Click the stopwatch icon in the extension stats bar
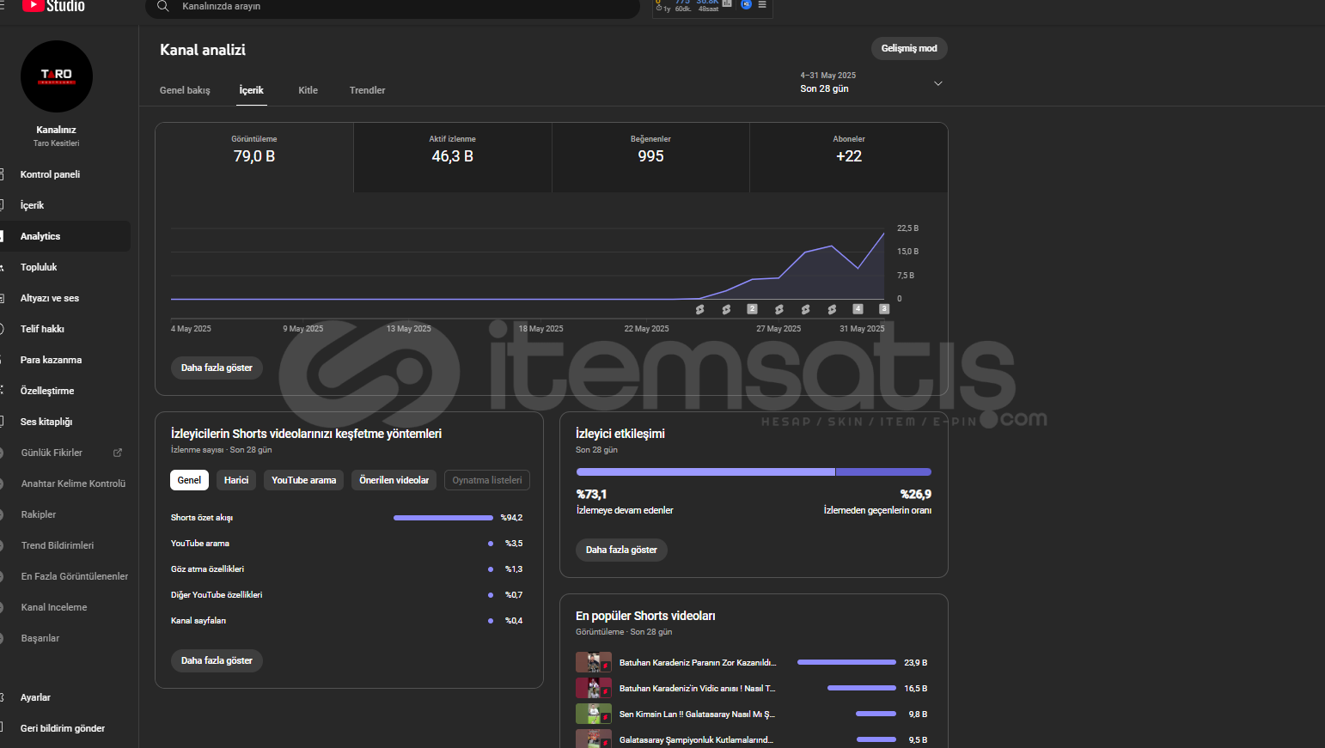1325x748 pixels. pos(659,9)
